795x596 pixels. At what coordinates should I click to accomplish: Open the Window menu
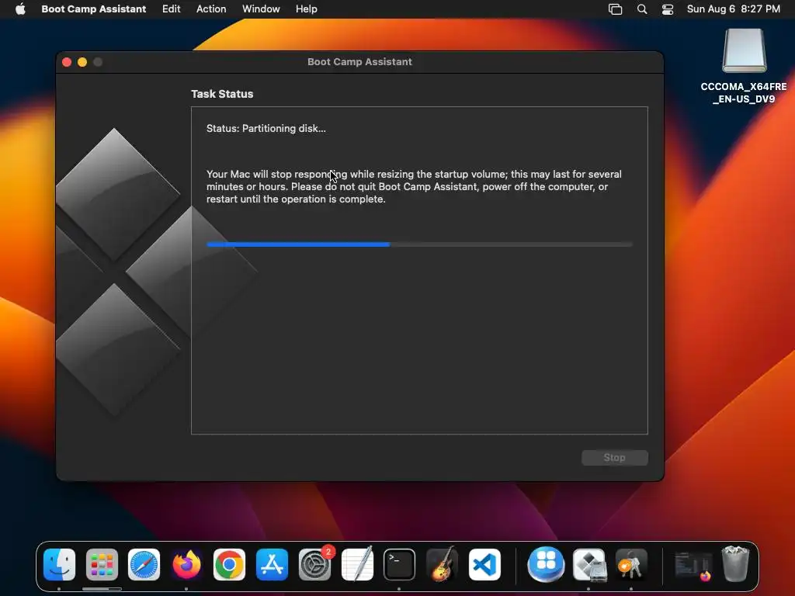tap(261, 9)
